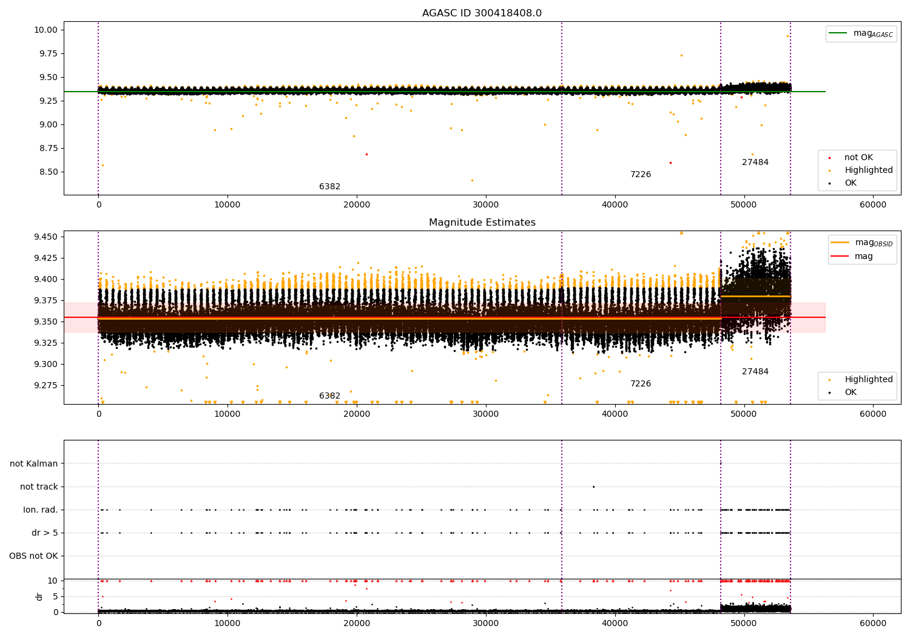910x637 pixels.
Task: Click the "5" tick on the dr axis
Action: click(x=55, y=597)
